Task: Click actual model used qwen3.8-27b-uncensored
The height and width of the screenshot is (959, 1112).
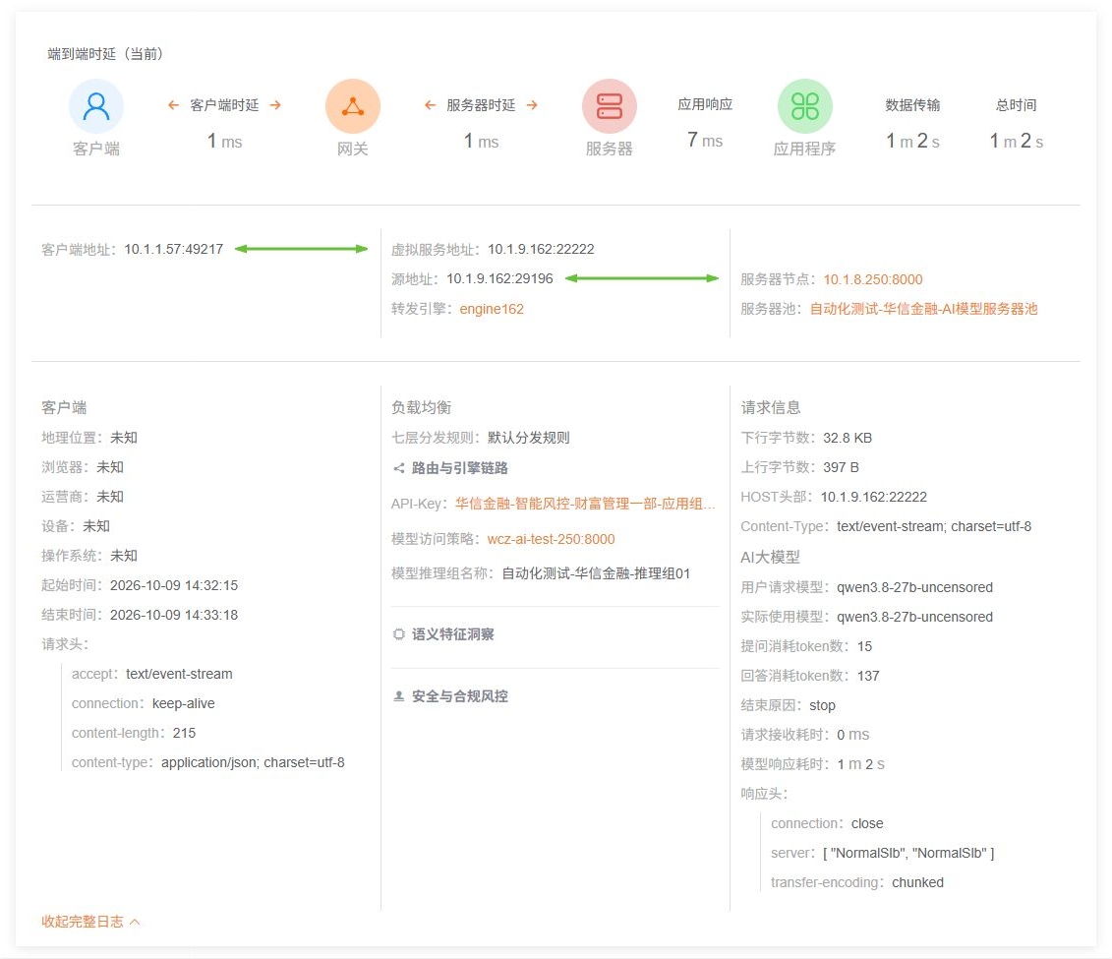Action: click(914, 617)
